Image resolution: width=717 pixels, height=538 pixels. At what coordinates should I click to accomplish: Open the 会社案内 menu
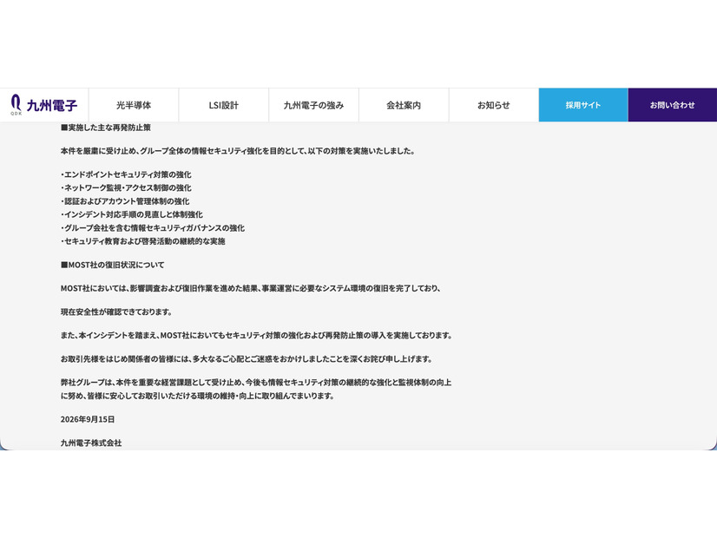tap(404, 105)
